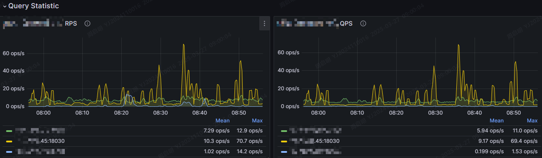
Task: Collapse the Query Statistic row
Action: click(5, 7)
